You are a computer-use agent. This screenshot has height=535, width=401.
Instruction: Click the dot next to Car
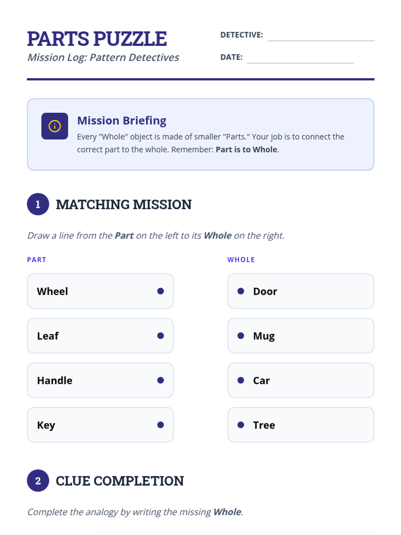pyautogui.click(x=241, y=380)
